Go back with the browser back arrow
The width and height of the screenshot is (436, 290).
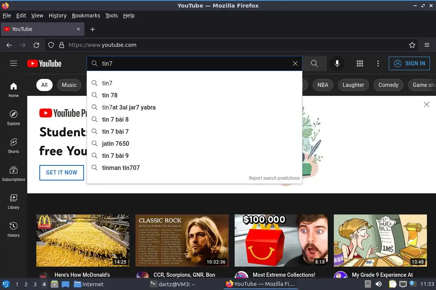click(x=9, y=45)
